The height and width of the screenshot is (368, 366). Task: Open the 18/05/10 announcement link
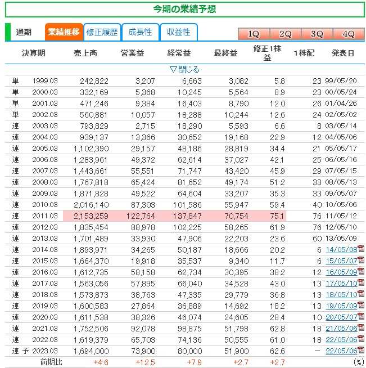coord(341,295)
